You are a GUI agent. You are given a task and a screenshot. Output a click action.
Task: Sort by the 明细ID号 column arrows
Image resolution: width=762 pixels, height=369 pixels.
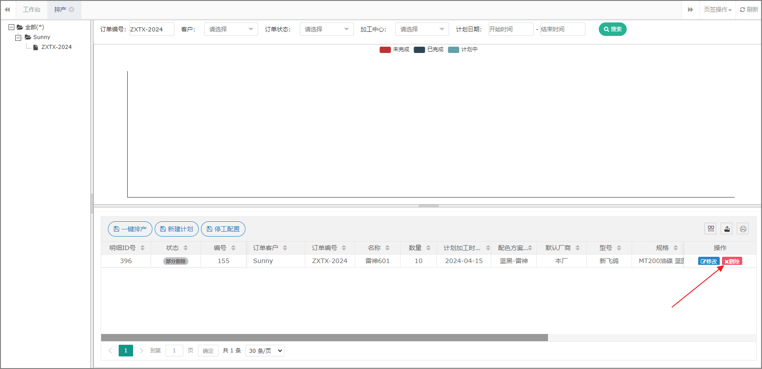pos(143,248)
